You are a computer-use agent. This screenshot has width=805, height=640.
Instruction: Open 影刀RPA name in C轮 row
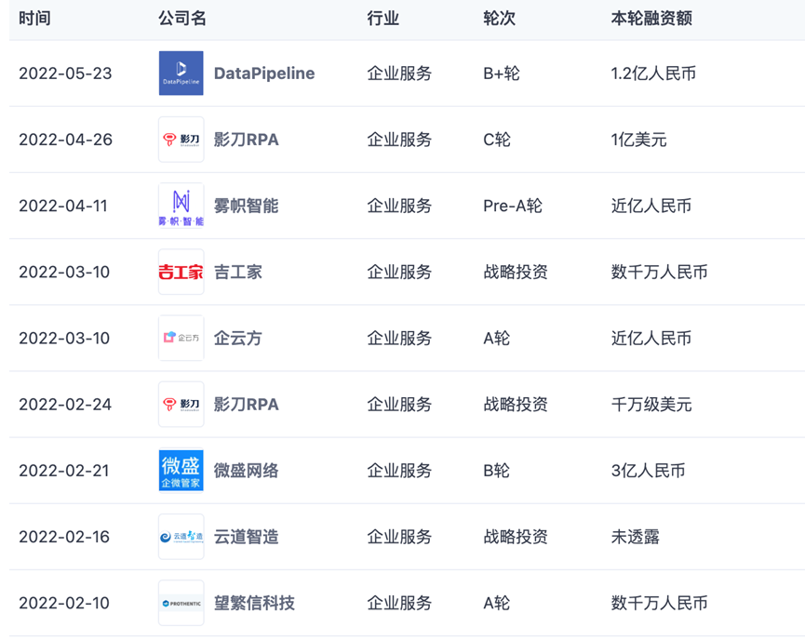tap(246, 140)
